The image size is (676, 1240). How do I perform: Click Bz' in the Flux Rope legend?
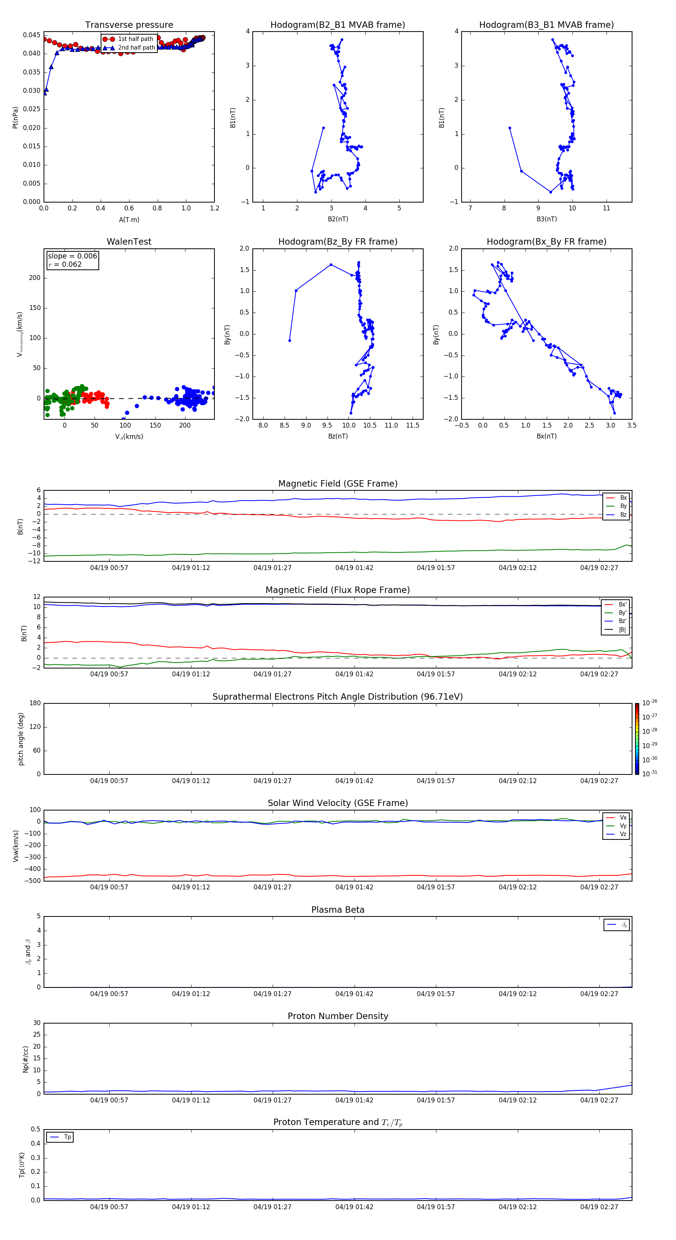616,622
